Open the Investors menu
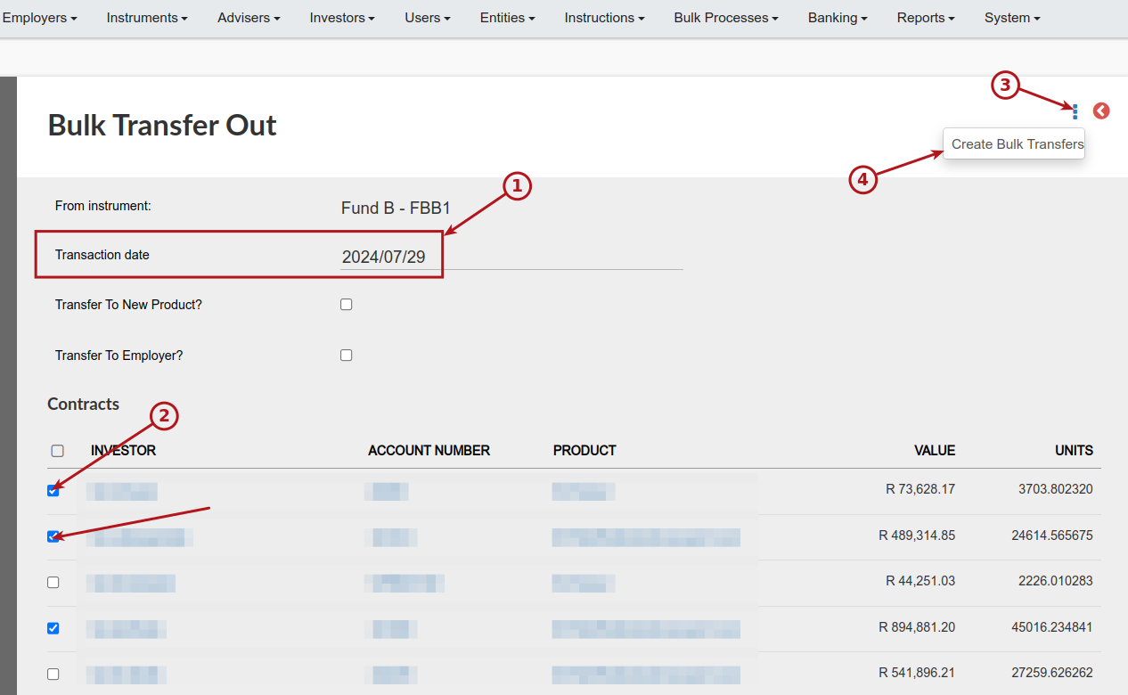This screenshot has width=1128, height=695. (342, 18)
